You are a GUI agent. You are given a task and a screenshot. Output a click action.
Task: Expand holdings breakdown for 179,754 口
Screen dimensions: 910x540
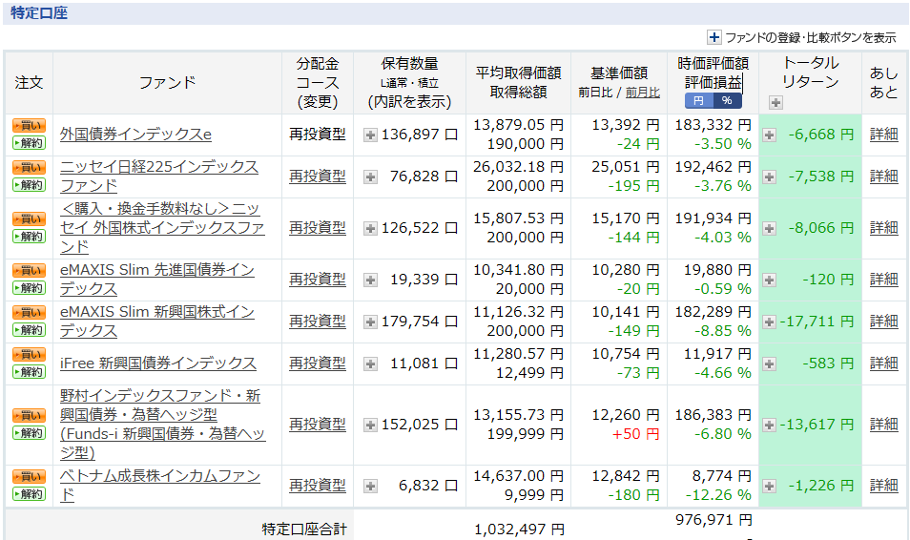point(370,322)
